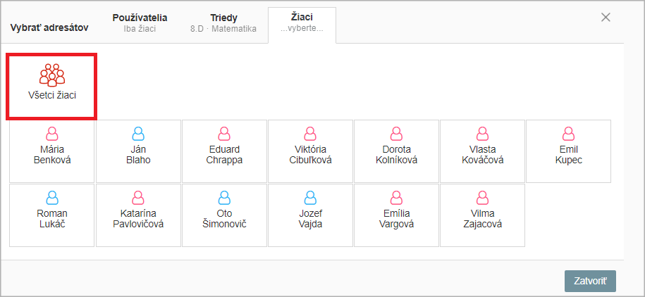
Task: Choose Katarína Pavlovičová tile
Action: coord(138,215)
